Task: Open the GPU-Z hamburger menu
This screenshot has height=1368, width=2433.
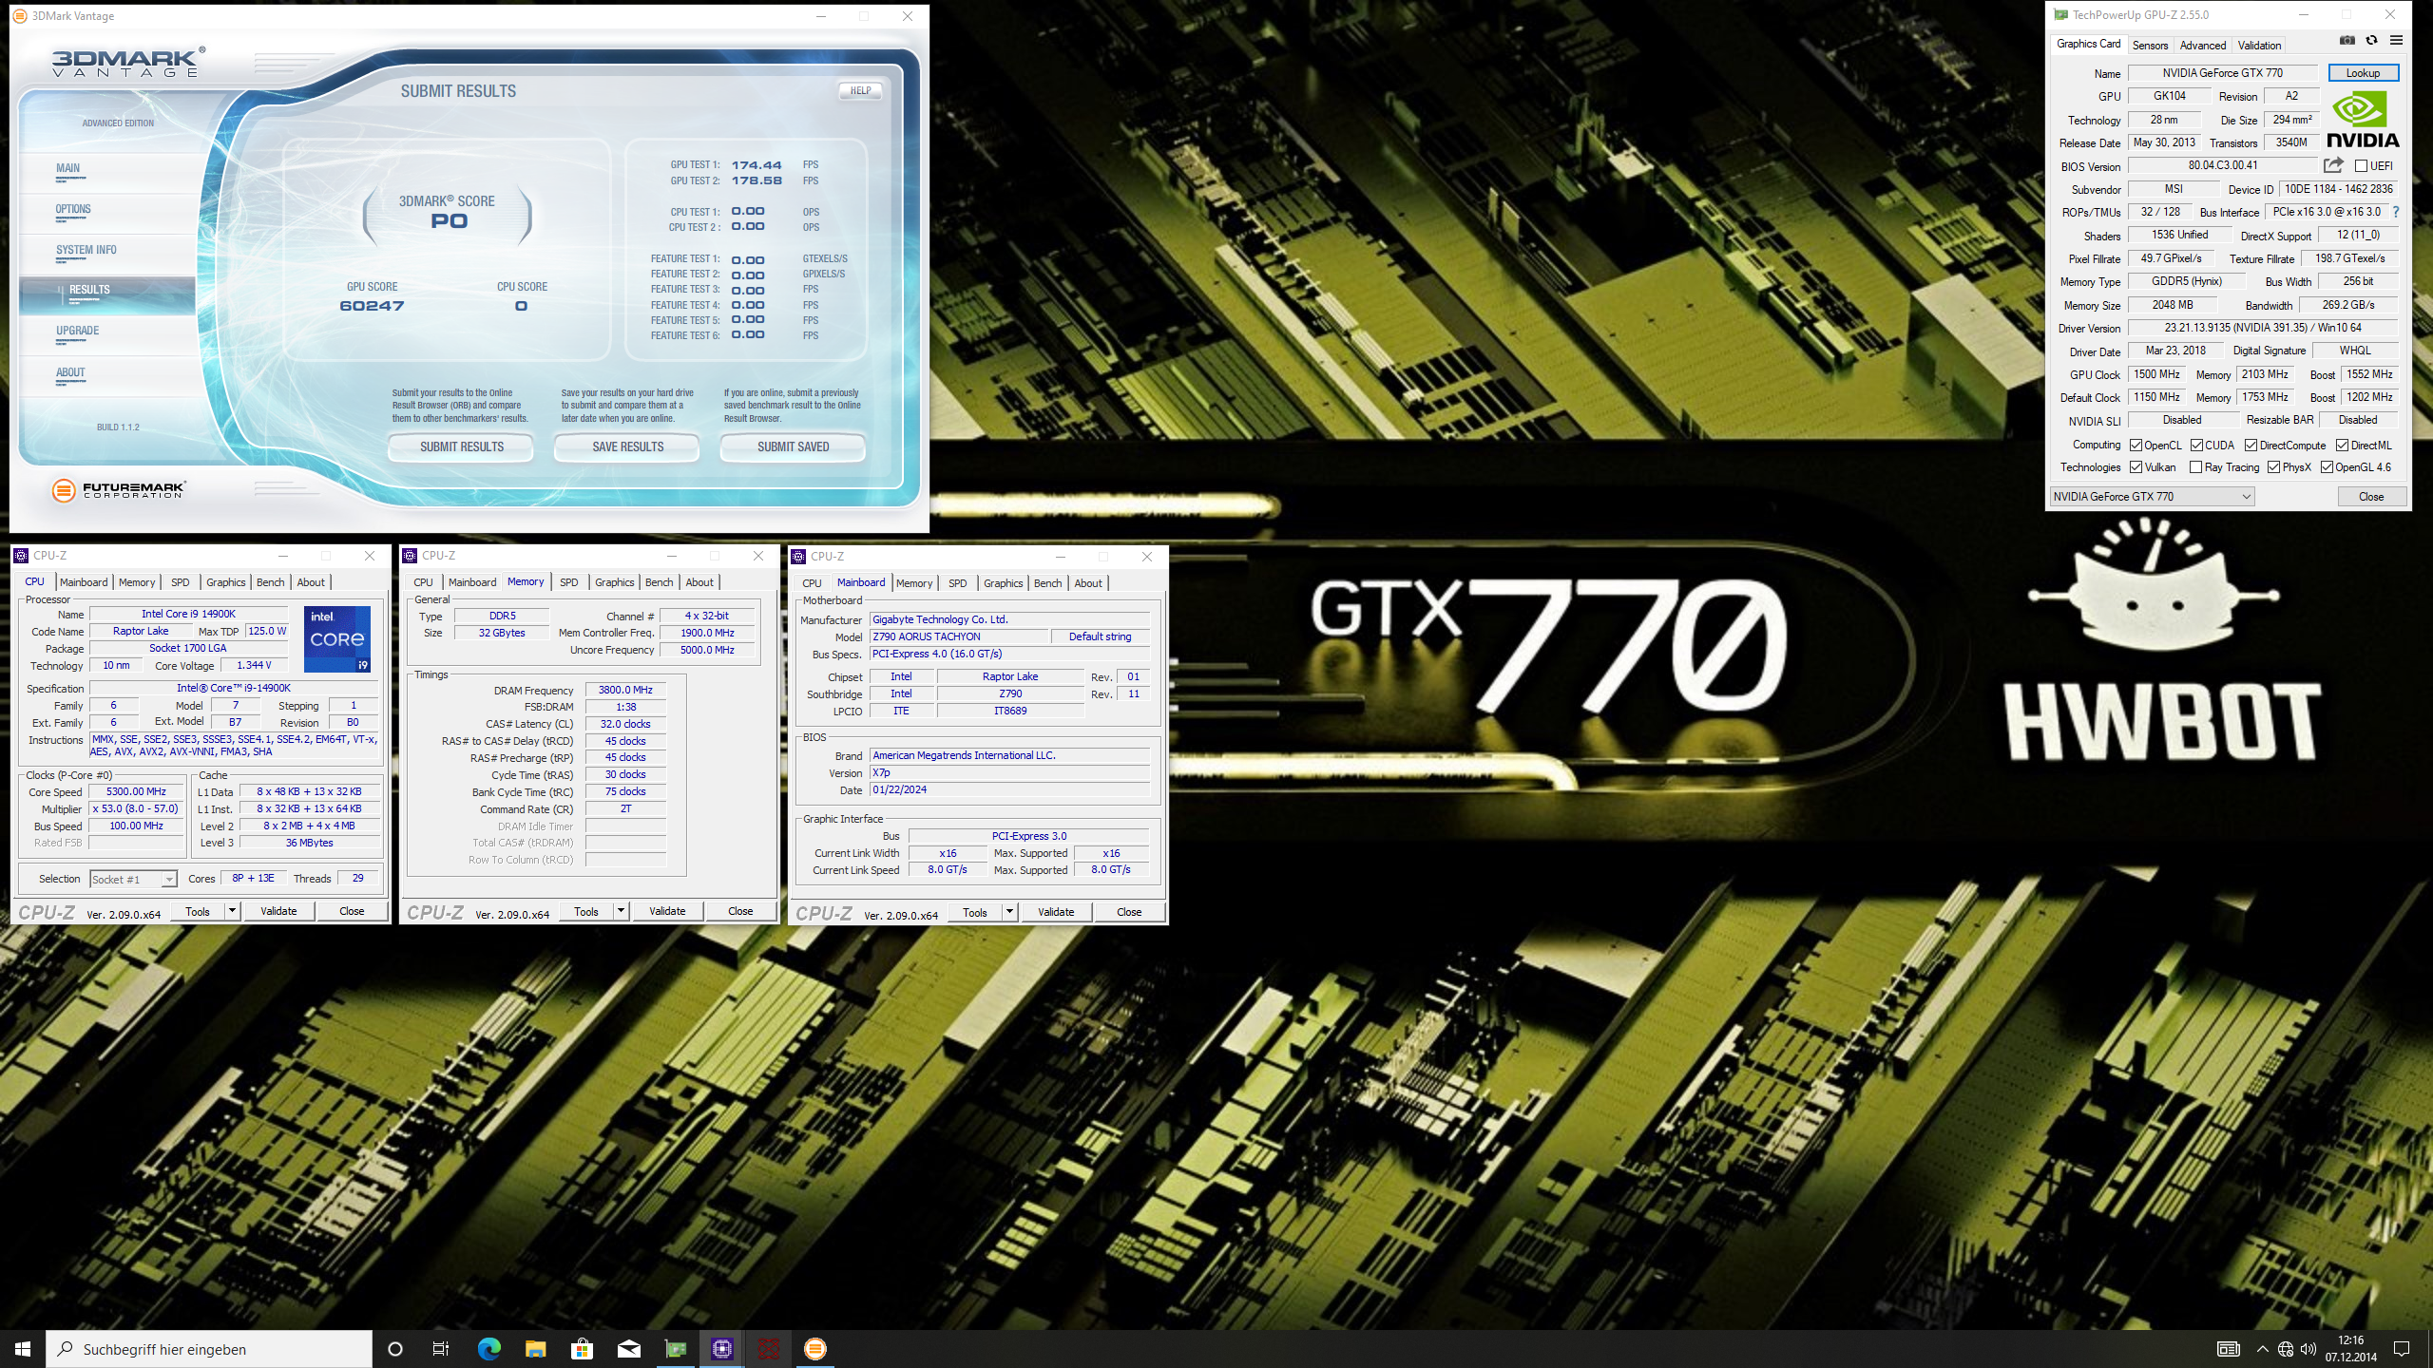Action: tap(2396, 40)
